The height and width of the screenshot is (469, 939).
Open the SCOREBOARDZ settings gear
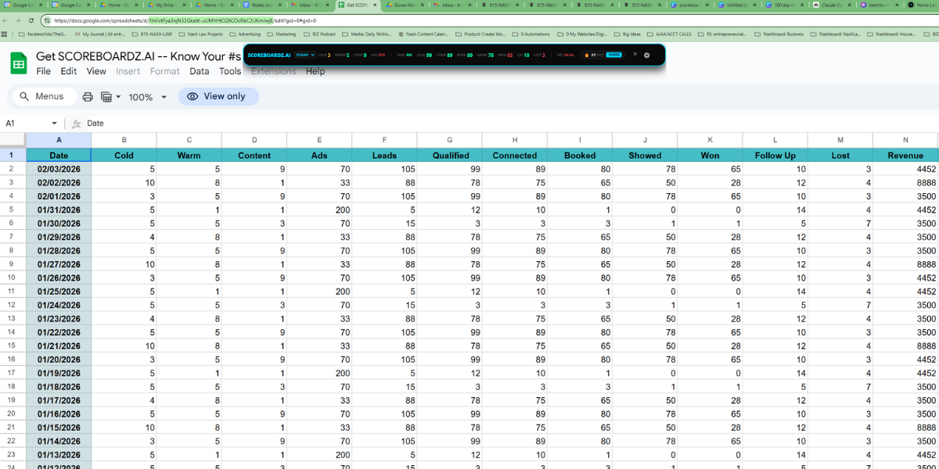[646, 55]
